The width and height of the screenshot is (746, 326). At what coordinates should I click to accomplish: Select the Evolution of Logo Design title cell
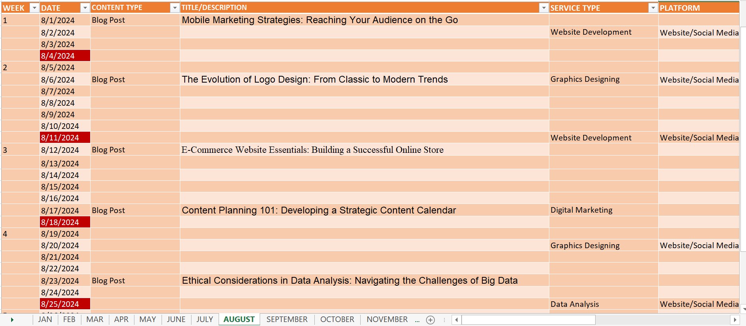364,79
